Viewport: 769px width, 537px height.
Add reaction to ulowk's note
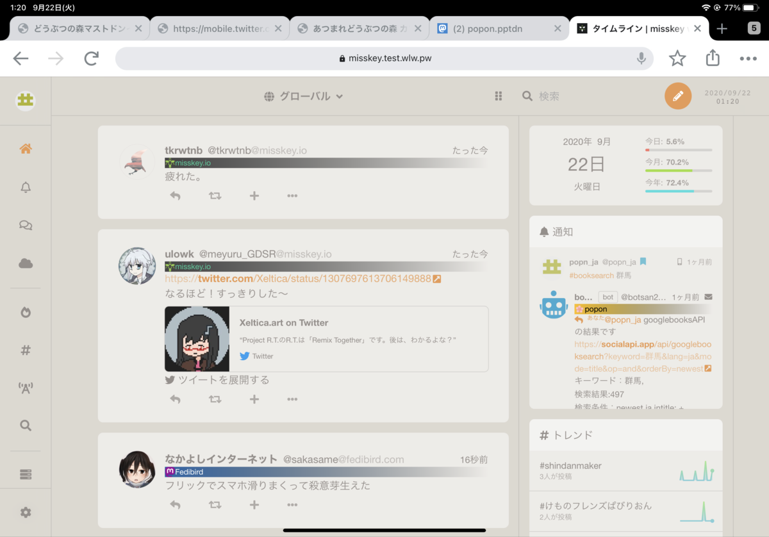click(254, 399)
